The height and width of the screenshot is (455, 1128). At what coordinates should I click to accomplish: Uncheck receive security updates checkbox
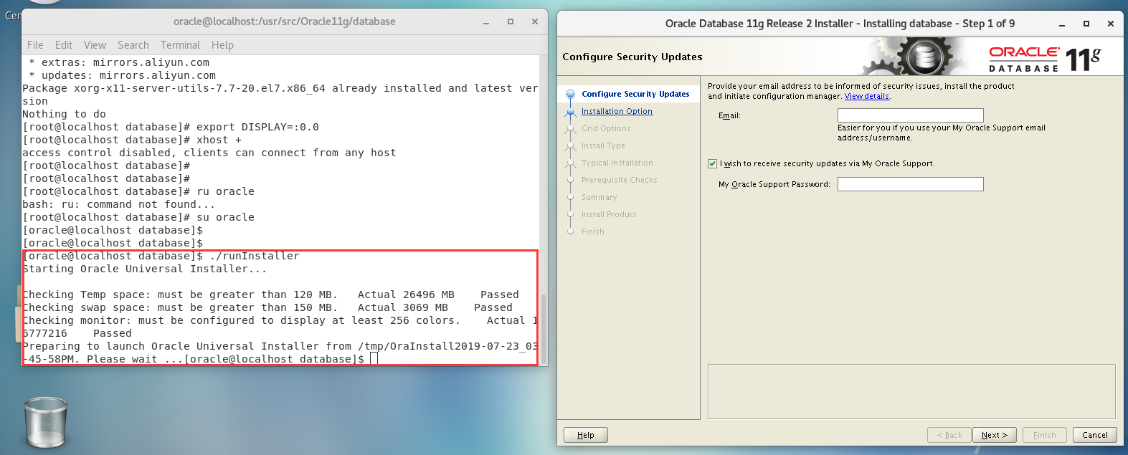pos(712,163)
